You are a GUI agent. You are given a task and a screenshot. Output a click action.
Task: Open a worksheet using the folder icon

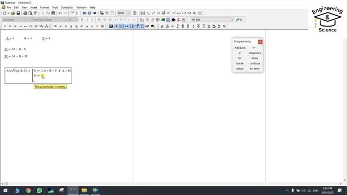13,13
